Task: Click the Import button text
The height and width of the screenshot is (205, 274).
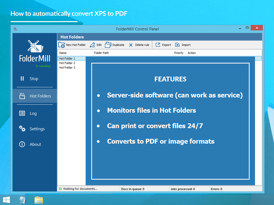Action: coord(186,45)
